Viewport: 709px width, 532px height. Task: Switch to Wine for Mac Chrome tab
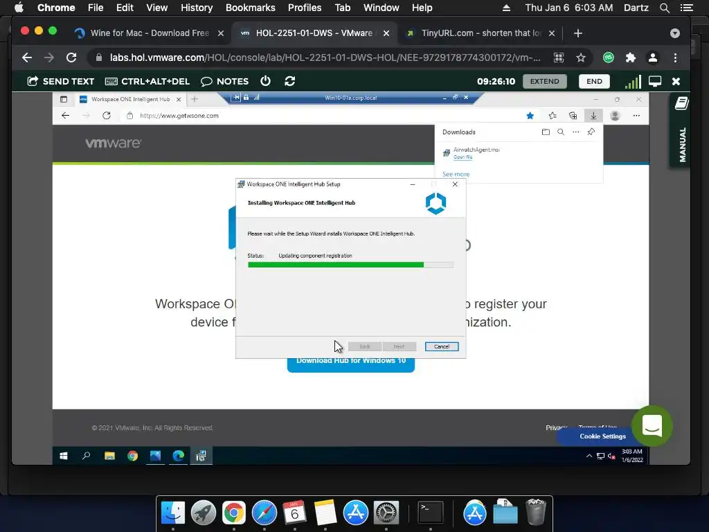click(150, 33)
